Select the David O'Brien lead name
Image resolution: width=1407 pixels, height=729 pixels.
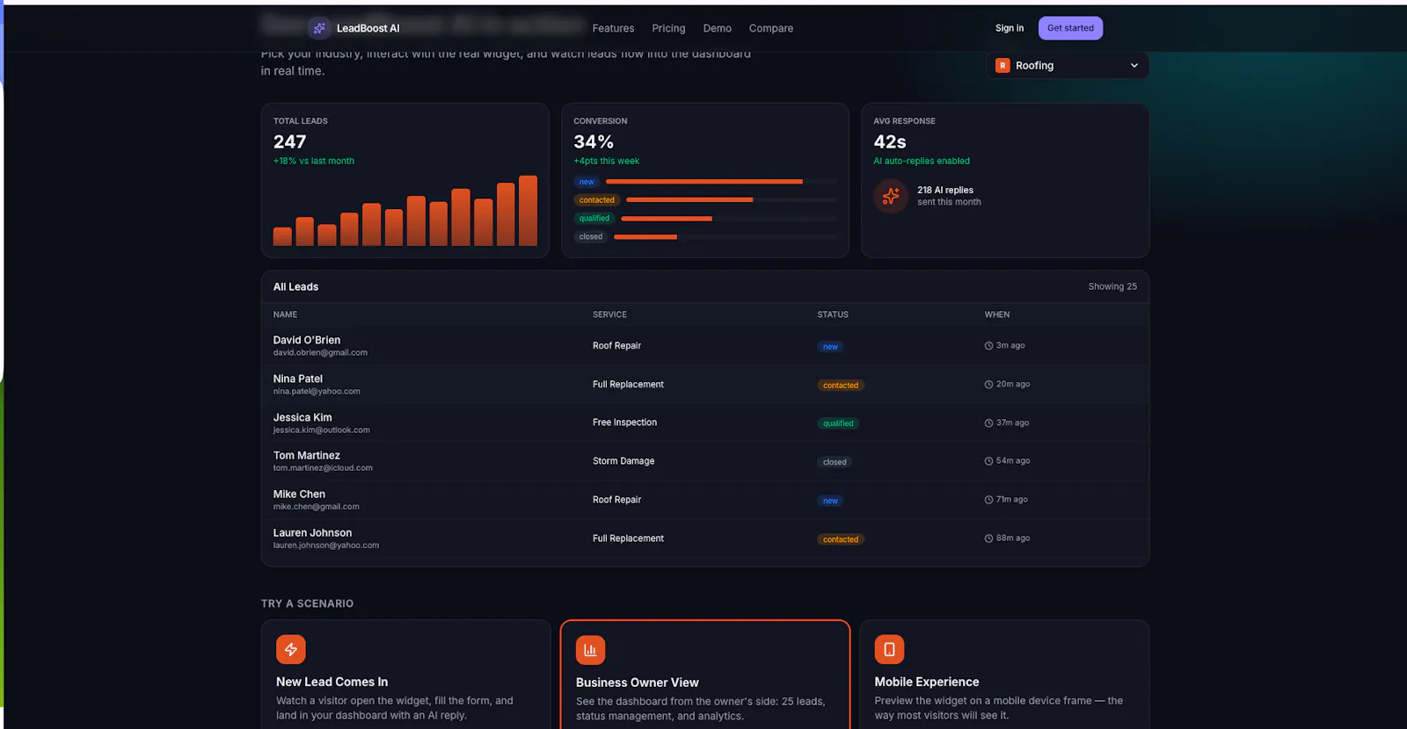307,340
